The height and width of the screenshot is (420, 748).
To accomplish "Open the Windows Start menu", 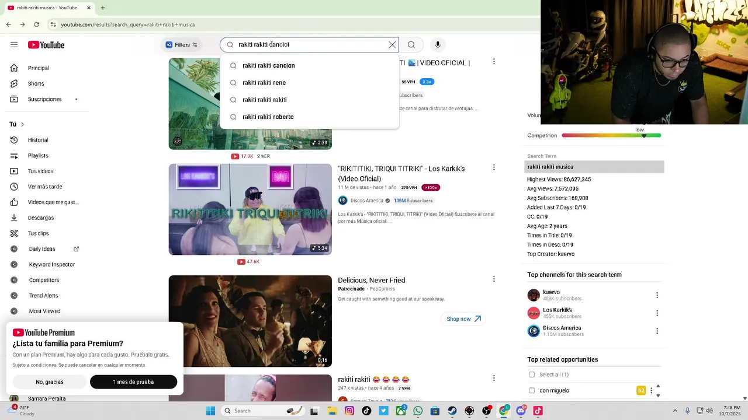I will [x=210, y=411].
